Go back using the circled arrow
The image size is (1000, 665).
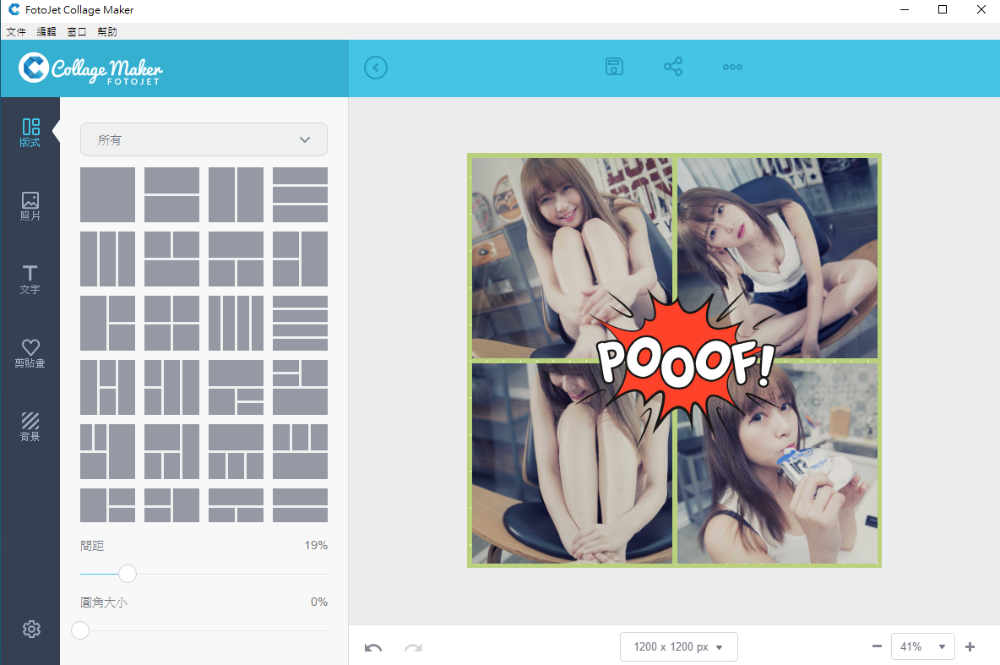376,68
